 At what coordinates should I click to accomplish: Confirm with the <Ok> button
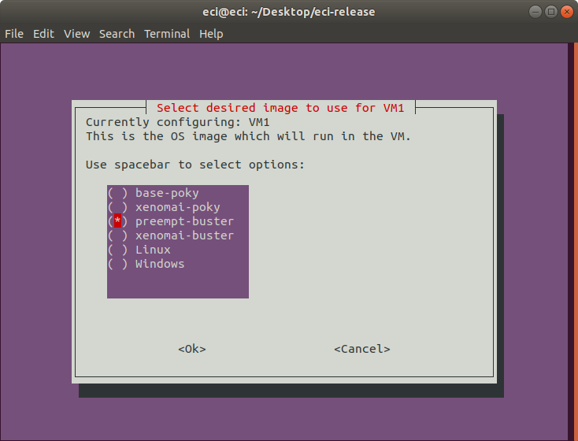192,349
